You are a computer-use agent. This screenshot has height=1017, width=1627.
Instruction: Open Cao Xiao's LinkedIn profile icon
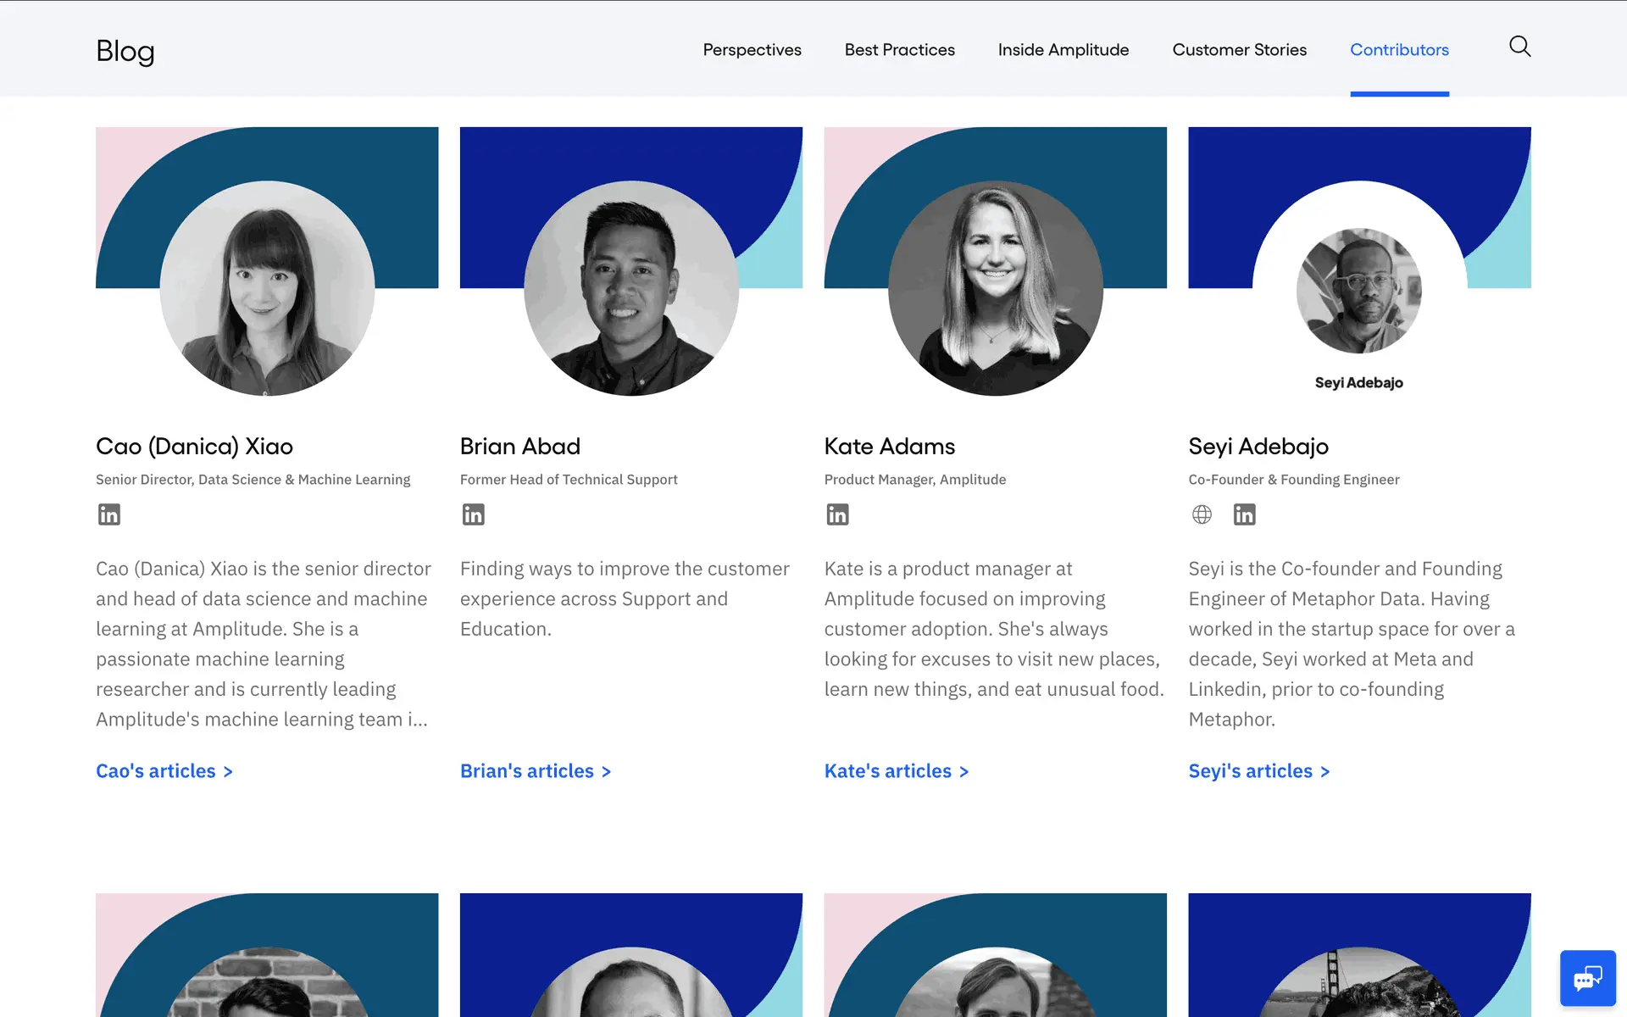(x=109, y=514)
